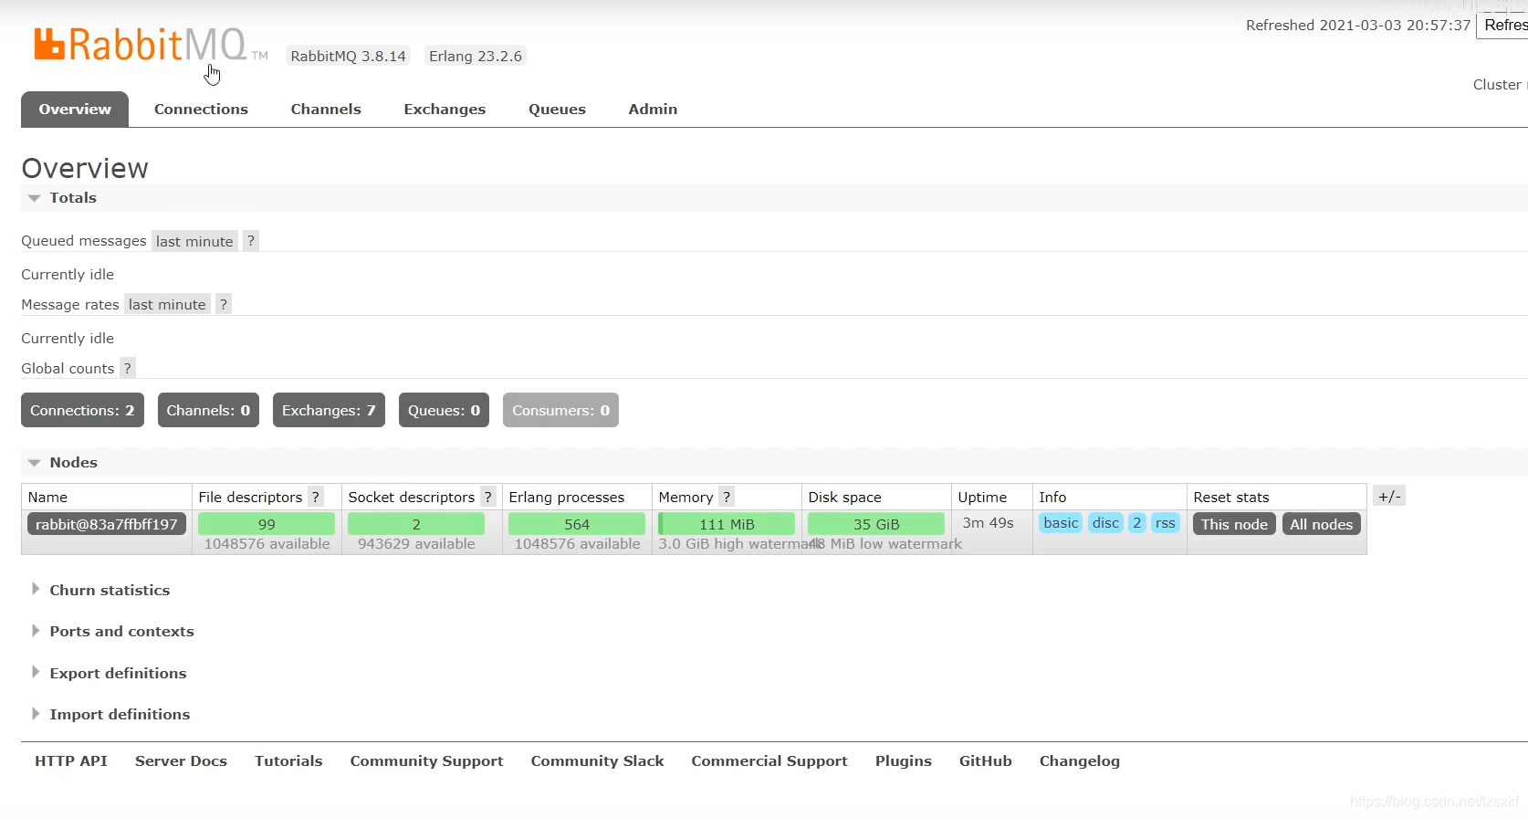Click Memory usage bar 111 MiB
Image resolution: width=1528 pixels, height=818 pixels.
727,524
